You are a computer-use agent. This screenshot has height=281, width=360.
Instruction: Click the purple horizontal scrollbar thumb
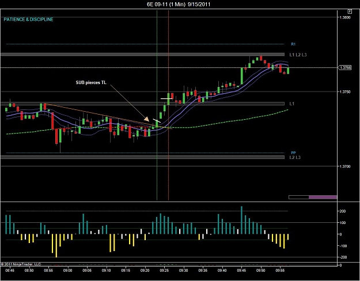coord(323,197)
